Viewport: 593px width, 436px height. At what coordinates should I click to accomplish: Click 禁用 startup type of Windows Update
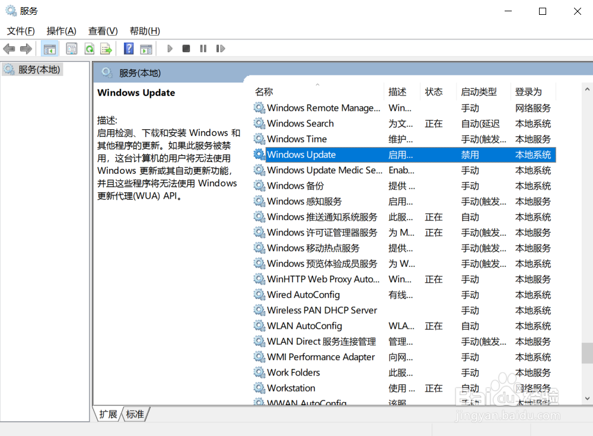tap(470, 155)
